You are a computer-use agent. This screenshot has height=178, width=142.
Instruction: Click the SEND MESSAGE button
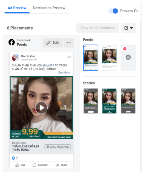tap(57, 147)
